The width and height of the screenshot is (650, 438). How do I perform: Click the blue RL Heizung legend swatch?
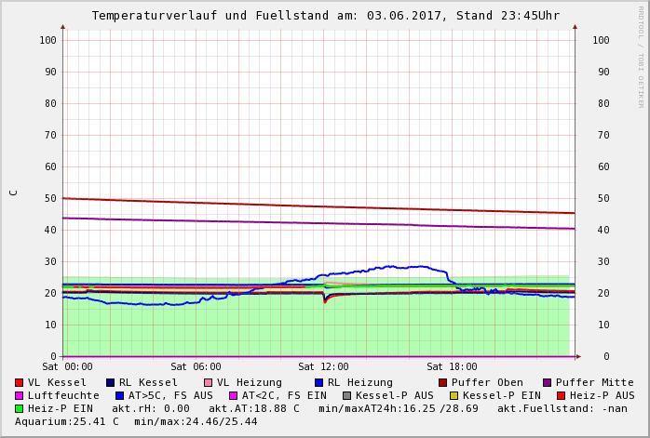pos(318,382)
